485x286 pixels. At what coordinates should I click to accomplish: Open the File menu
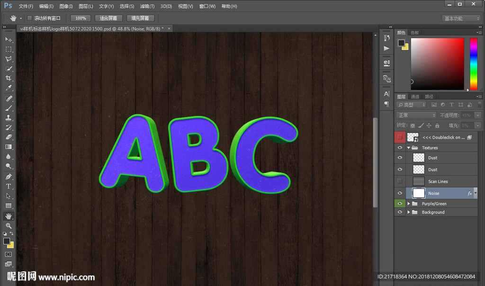click(x=26, y=6)
